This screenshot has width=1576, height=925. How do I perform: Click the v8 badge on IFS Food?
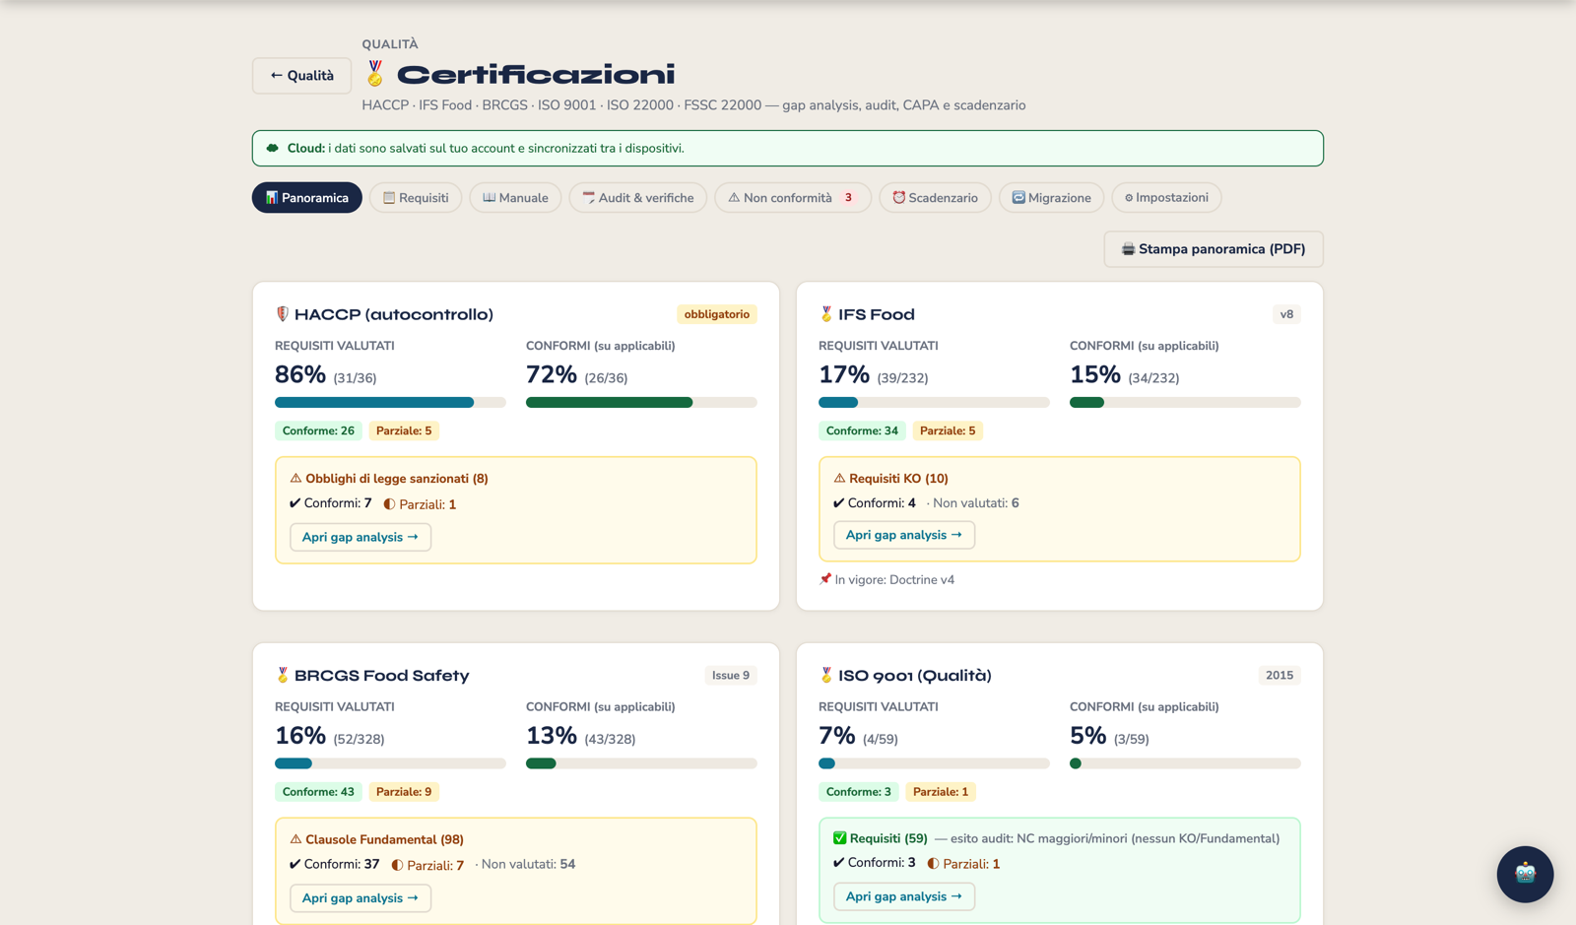click(1286, 314)
